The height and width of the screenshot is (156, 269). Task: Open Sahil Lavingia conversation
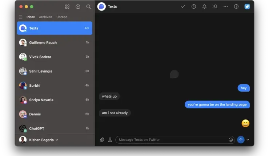55,71
